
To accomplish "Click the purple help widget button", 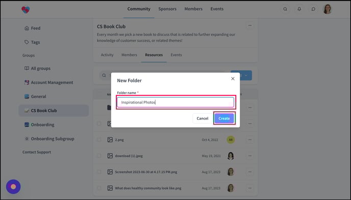I will pos(13,187).
